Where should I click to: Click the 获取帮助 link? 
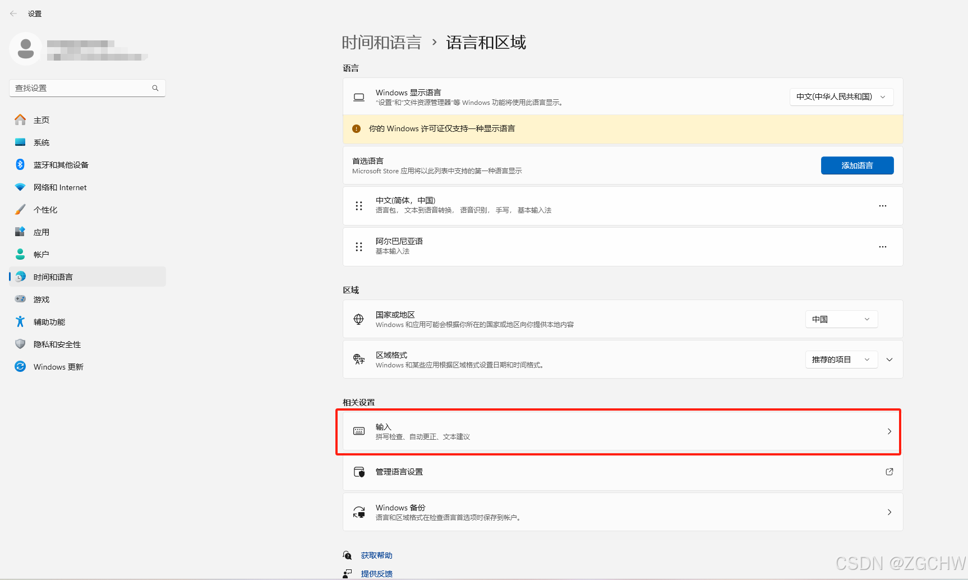pyautogui.click(x=377, y=555)
